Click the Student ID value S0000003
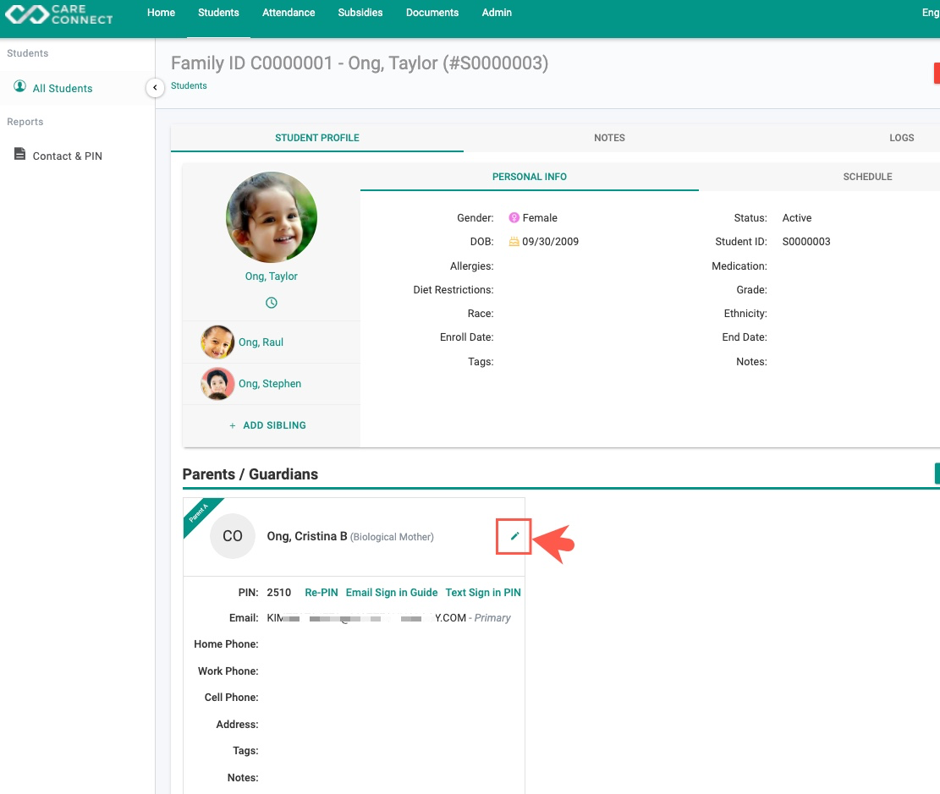The image size is (940, 794). coord(806,242)
